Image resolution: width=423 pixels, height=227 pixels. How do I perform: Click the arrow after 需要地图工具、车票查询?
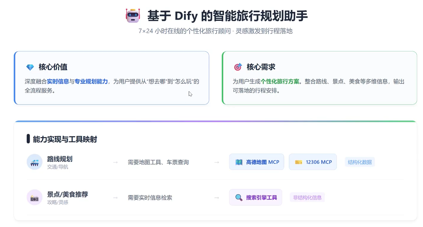[x=217, y=162]
